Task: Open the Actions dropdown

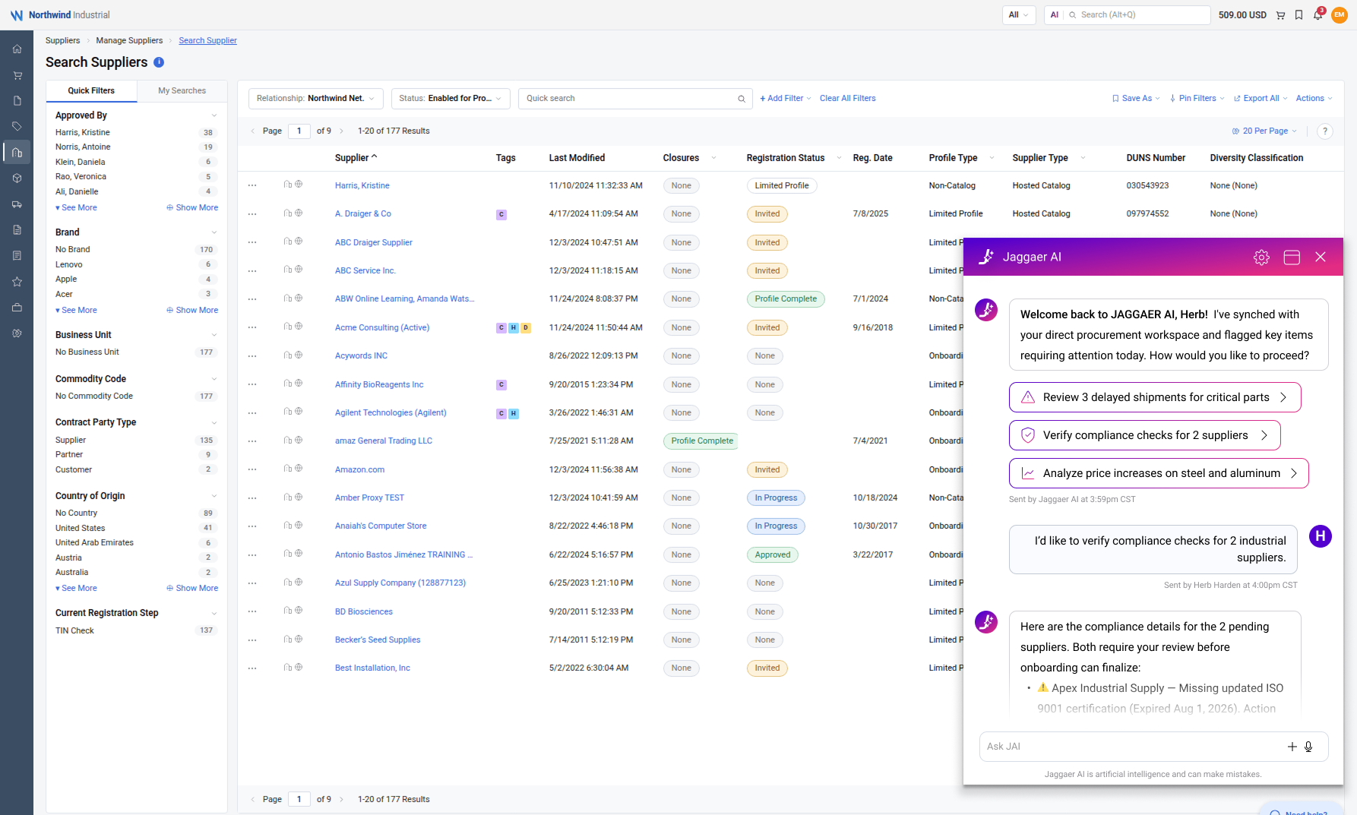Action: coord(1314,99)
